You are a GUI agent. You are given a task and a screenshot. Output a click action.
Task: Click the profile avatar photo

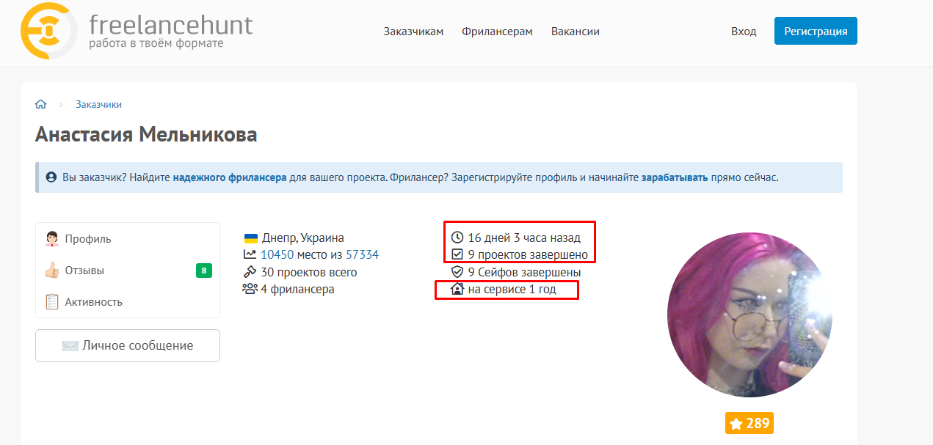click(749, 315)
